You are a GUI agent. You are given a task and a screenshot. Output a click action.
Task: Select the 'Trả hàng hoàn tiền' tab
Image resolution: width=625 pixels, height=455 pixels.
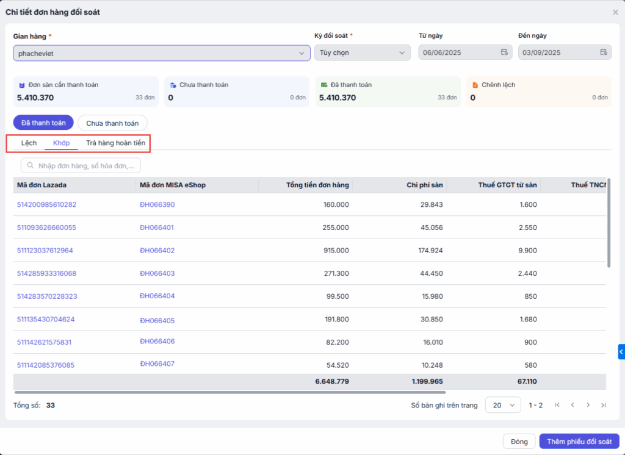pyautogui.click(x=115, y=143)
